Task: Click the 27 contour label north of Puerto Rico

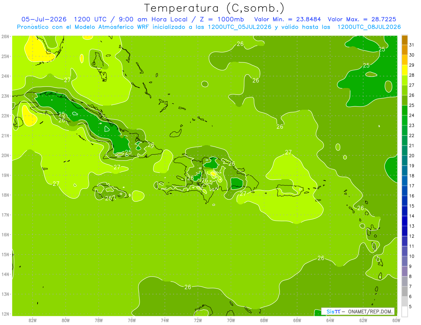Action: click(288, 152)
